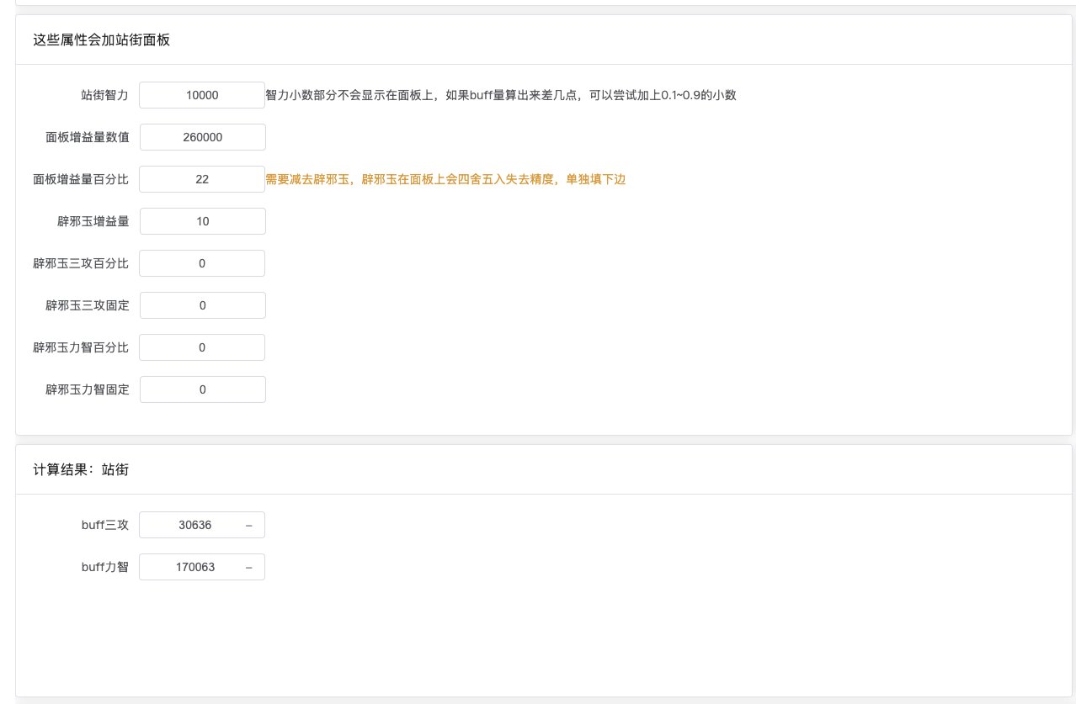This screenshot has height=704, width=1076.
Task: Click the buff三攻 result value 30636
Action: click(195, 525)
